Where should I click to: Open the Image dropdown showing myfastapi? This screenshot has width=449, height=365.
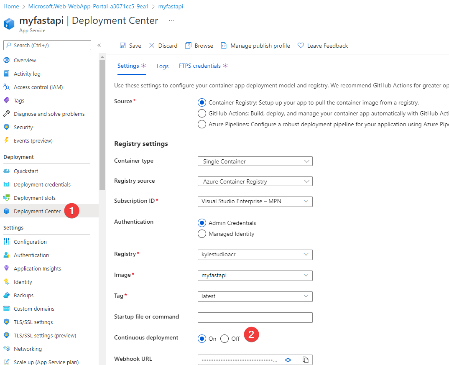pyautogui.click(x=255, y=276)
